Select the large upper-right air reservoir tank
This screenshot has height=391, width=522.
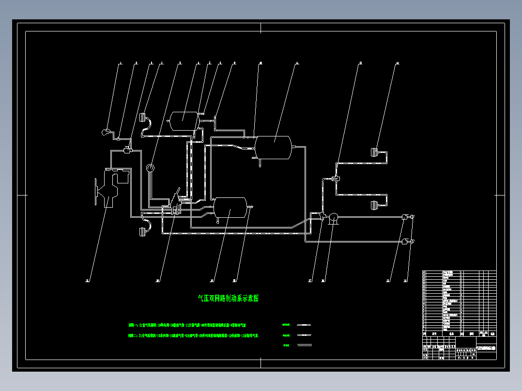(273, 148)
